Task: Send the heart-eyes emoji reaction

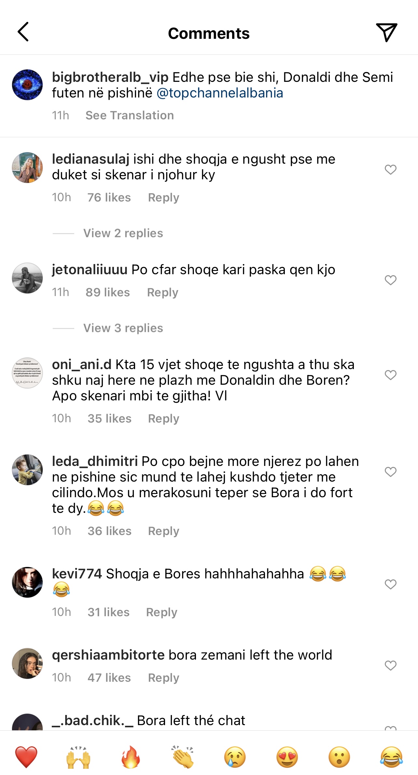Action: click(287, 757)
